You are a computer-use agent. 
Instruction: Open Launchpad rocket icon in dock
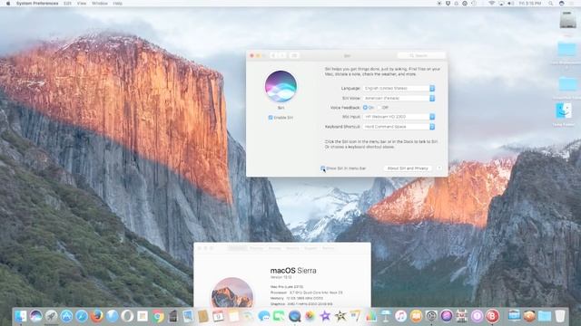point(51,316)
